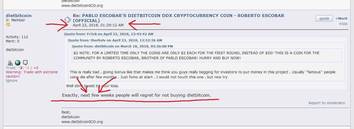Give merit via +Merit link
The height and width of the screenshot is (129, 354).
coord(341,18)
